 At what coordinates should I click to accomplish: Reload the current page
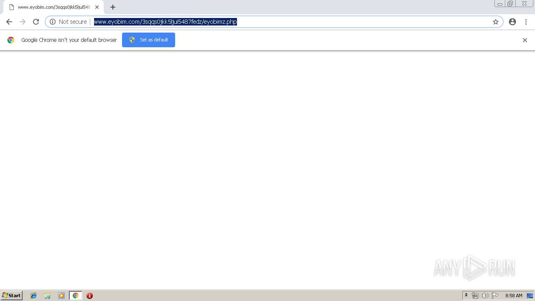36,22
